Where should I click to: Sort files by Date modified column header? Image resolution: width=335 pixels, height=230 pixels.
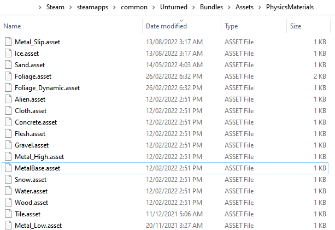tap(167, 26)
